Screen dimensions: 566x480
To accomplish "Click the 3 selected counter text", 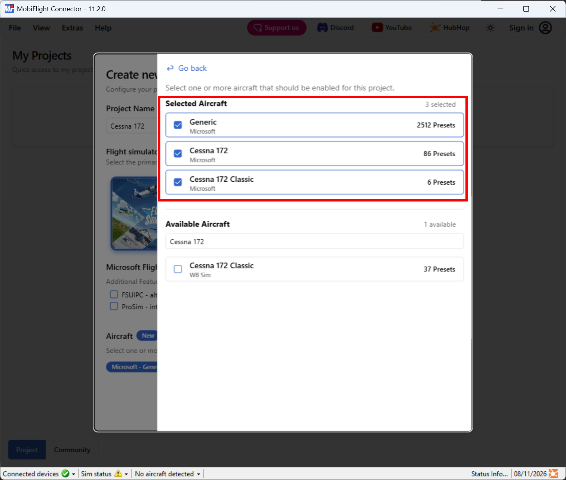I will (x=440, y=104).
